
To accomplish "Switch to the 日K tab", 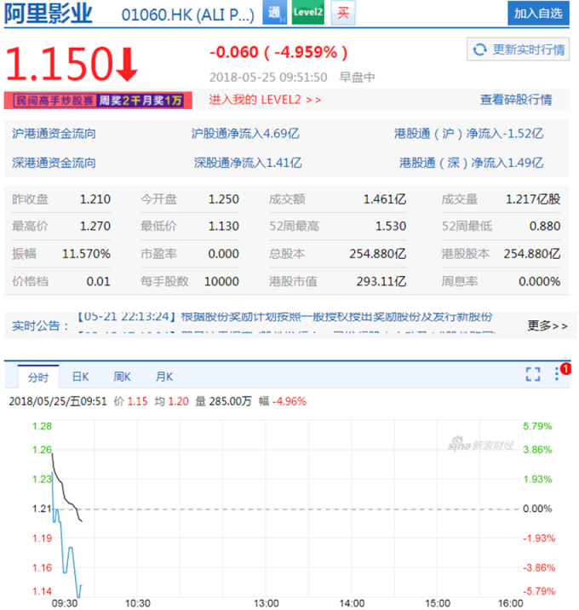I will coord(81,377).
